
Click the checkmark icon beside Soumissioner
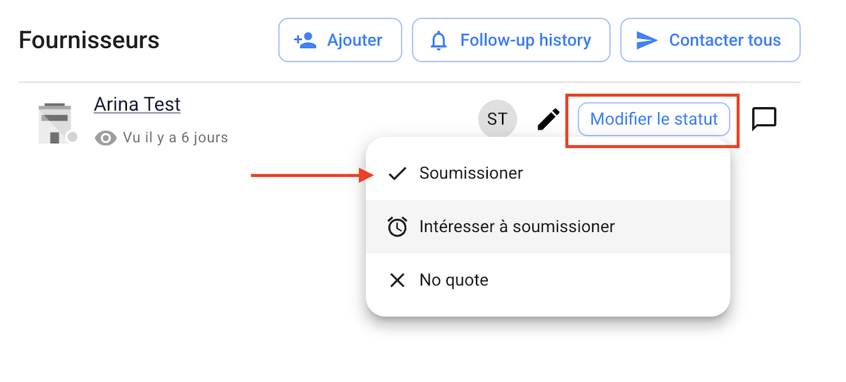pyautogui.click(x=398, y=173)
